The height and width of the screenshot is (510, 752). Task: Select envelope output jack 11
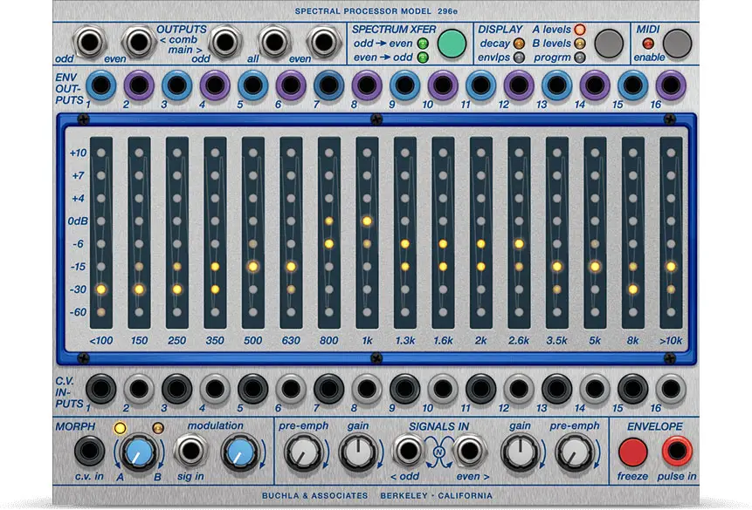point(481,85)
